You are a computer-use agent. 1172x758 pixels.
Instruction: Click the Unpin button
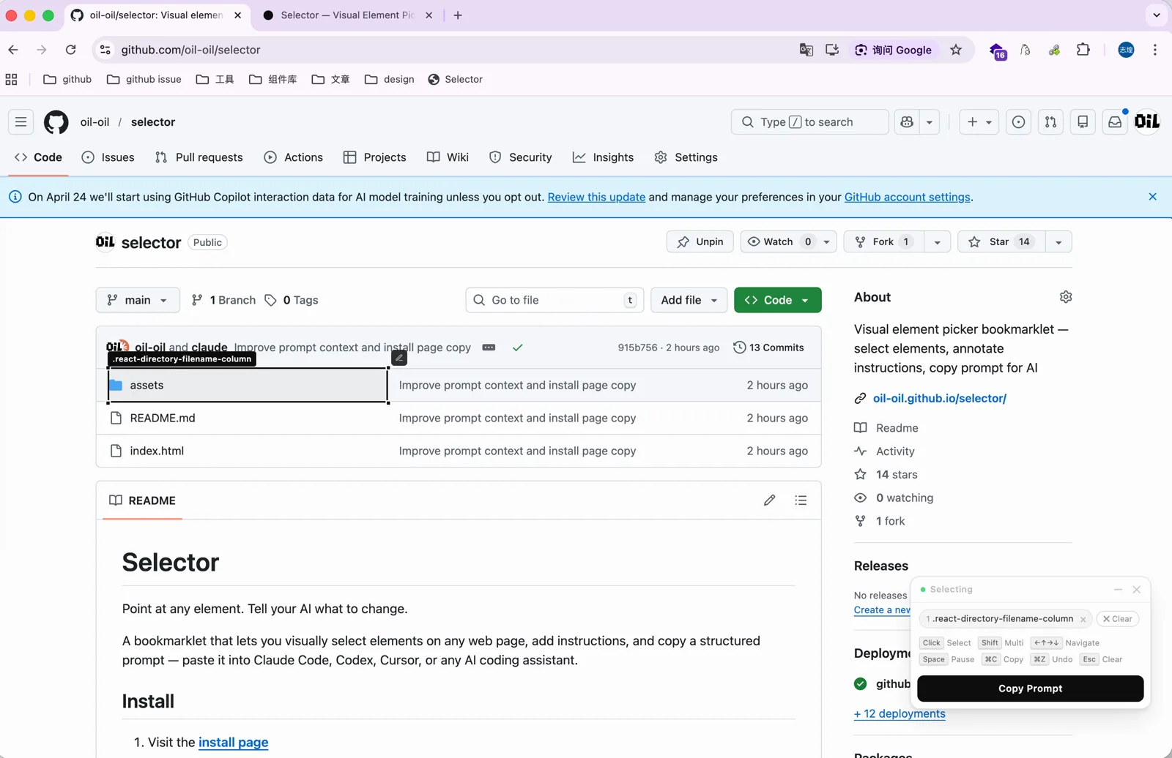(x=700, y=242)
